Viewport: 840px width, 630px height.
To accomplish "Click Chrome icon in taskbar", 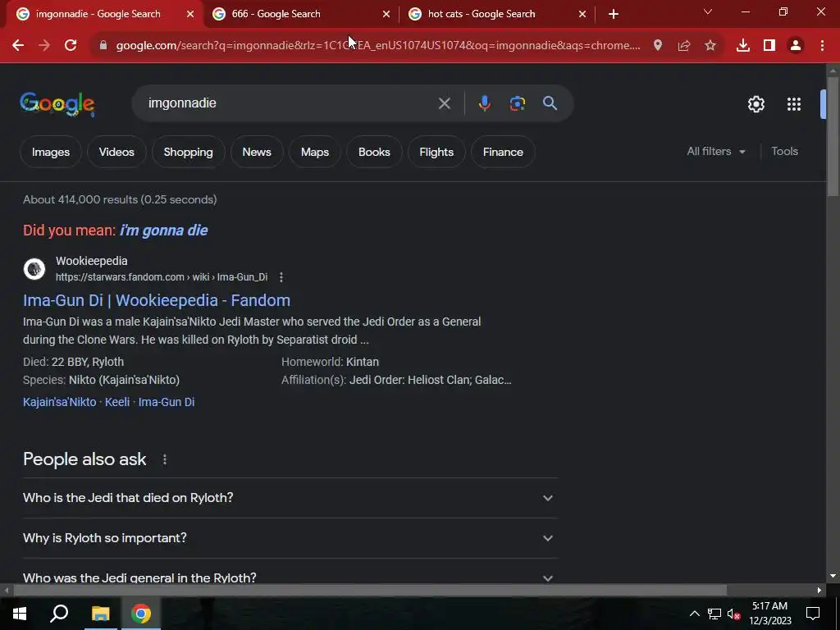I will (141, 614).
